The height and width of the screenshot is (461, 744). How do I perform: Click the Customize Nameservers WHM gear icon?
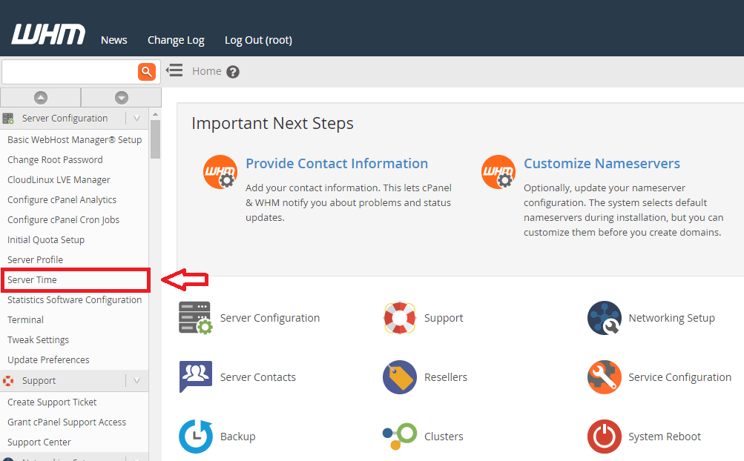tap(498, 172)
